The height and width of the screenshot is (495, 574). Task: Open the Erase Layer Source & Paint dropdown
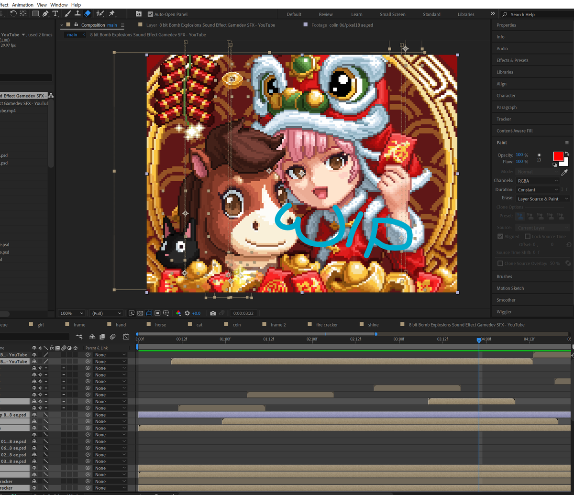(542, 198)
